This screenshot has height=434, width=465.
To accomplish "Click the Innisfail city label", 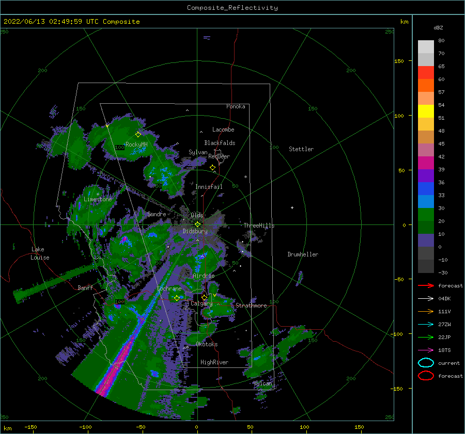I will 209,187.
